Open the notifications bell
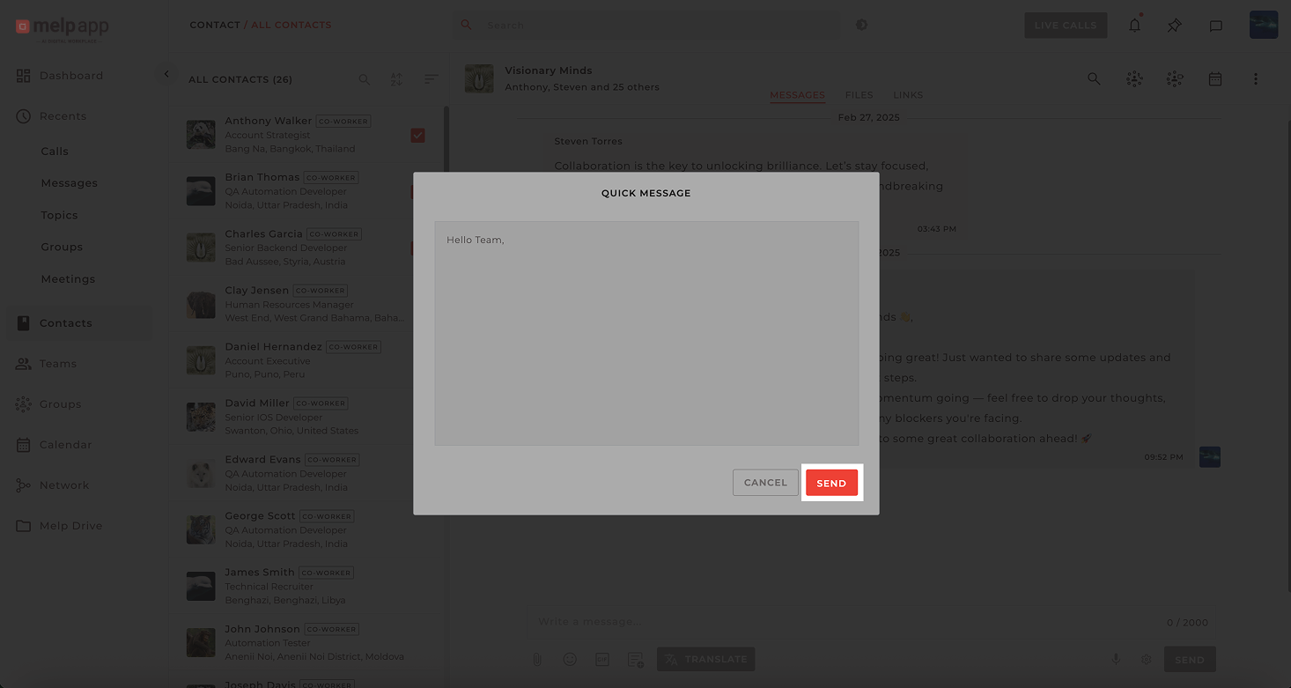Viewport: 1291px width, 688px height. coord(1134,26)
